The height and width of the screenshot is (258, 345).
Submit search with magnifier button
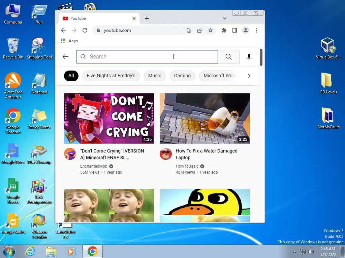(x=229, y=56)
